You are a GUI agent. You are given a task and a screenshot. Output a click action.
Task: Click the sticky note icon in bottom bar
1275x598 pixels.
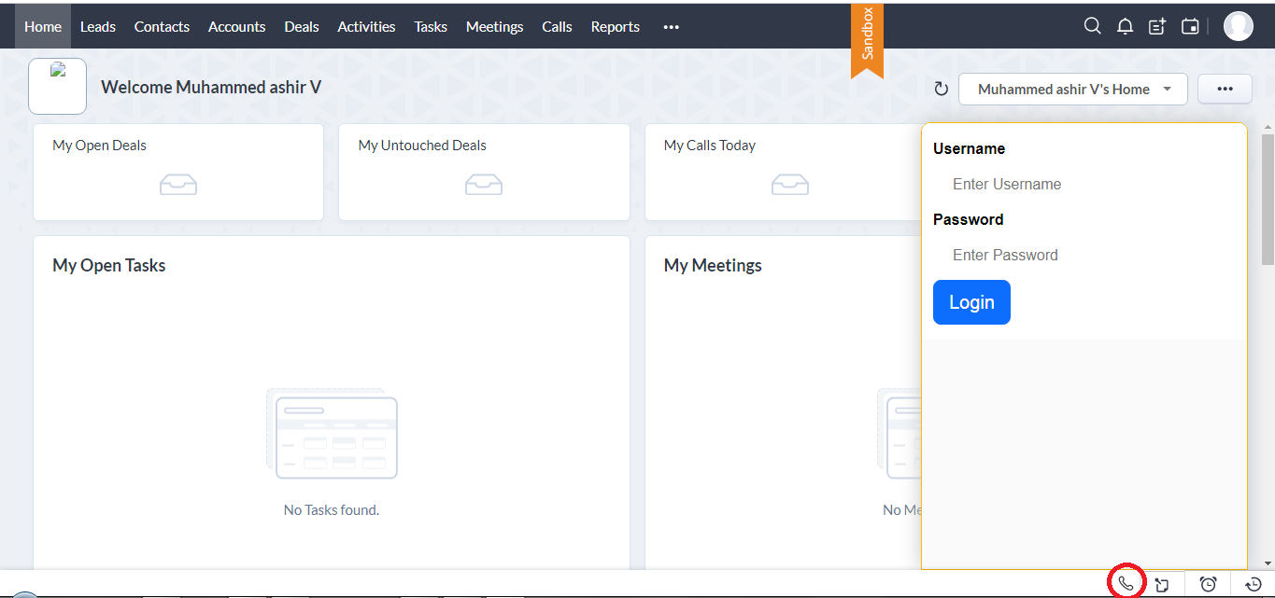(1161, 585)
